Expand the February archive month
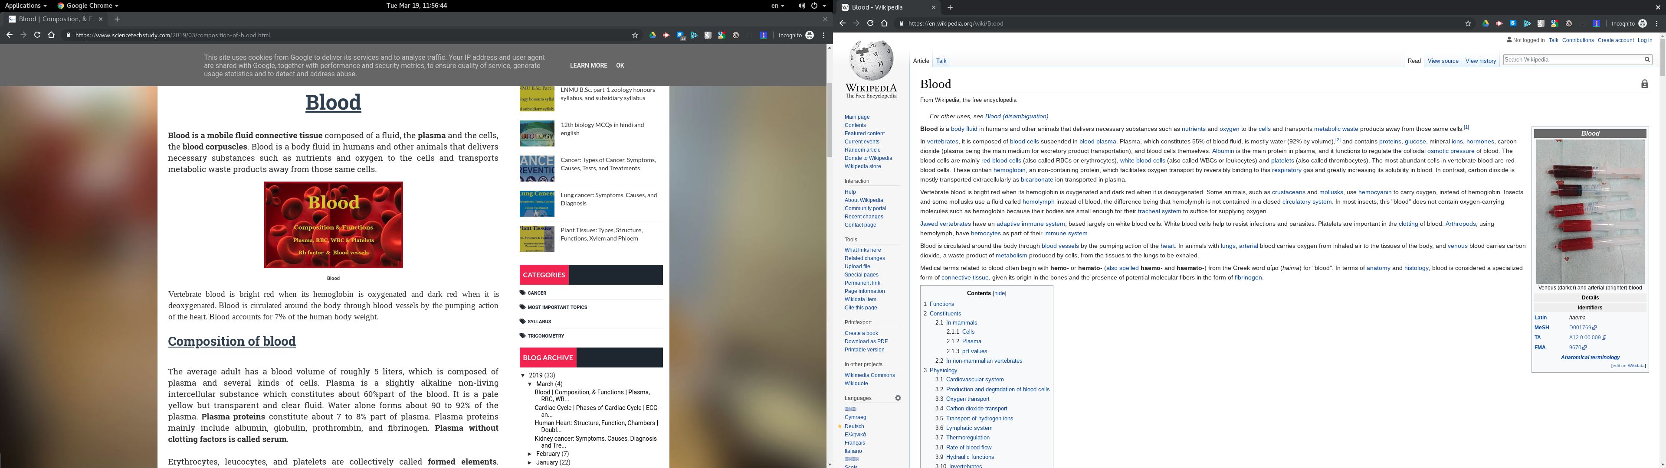Viewport: 1666px width, 468px height. [530, 455]
